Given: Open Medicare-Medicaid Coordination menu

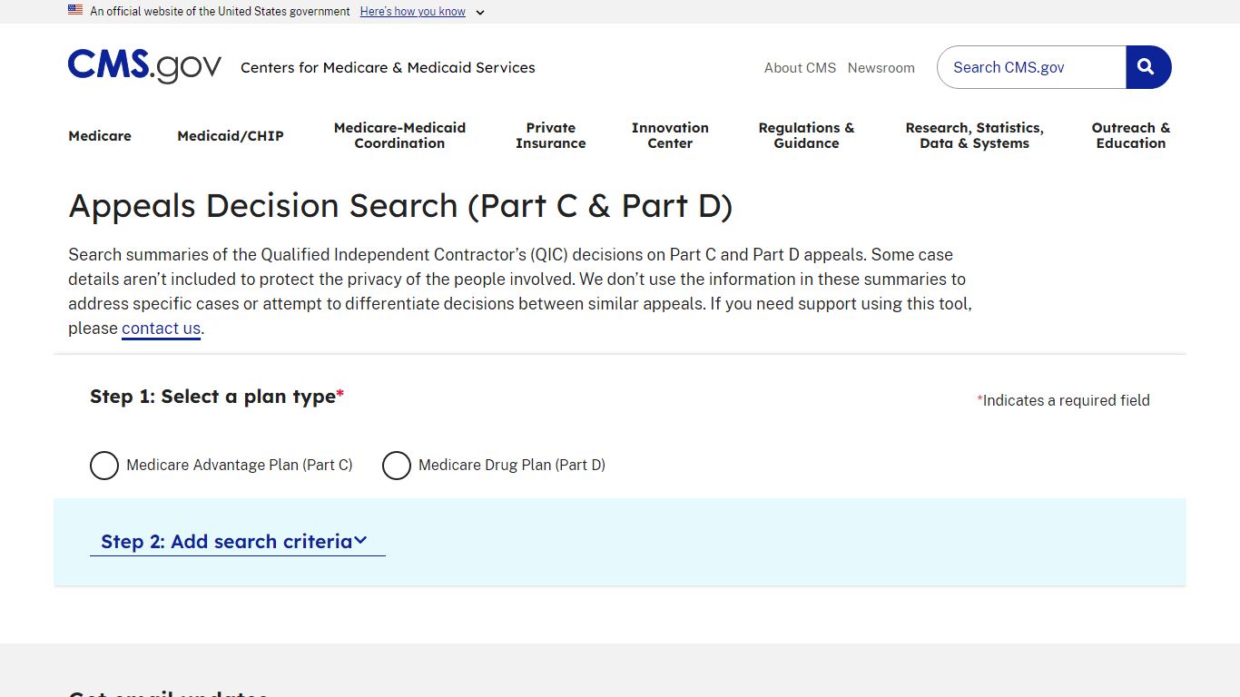Looking at the screenshot, I should click(399, 135).
